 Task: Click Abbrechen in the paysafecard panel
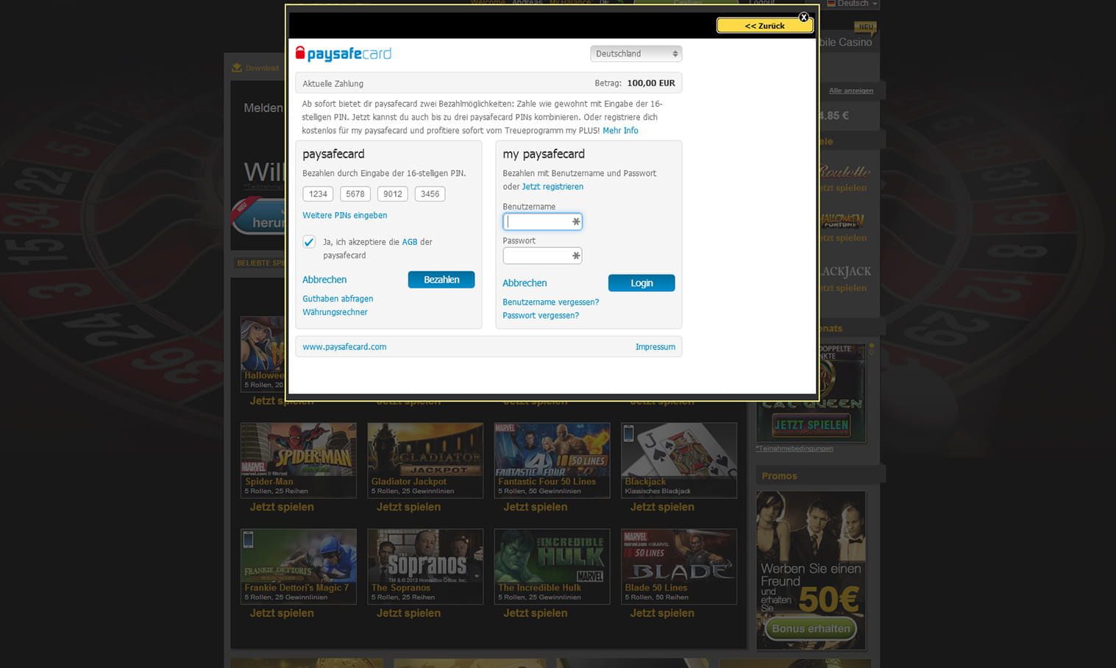[x=324, y=280]
